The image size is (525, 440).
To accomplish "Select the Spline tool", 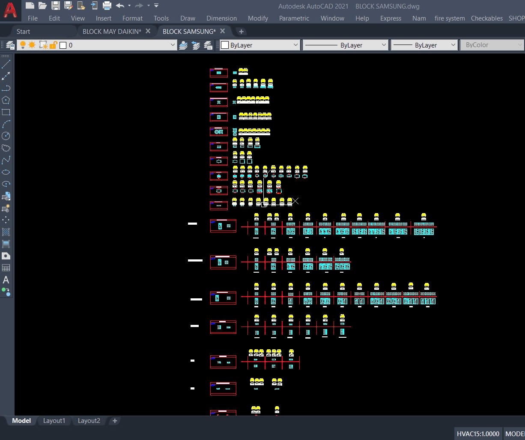I will (x=6, y=160).
